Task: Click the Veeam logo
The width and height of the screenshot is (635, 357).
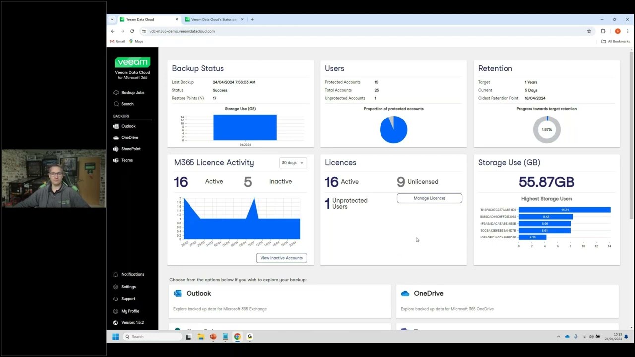Action: [x=132, y=62]
